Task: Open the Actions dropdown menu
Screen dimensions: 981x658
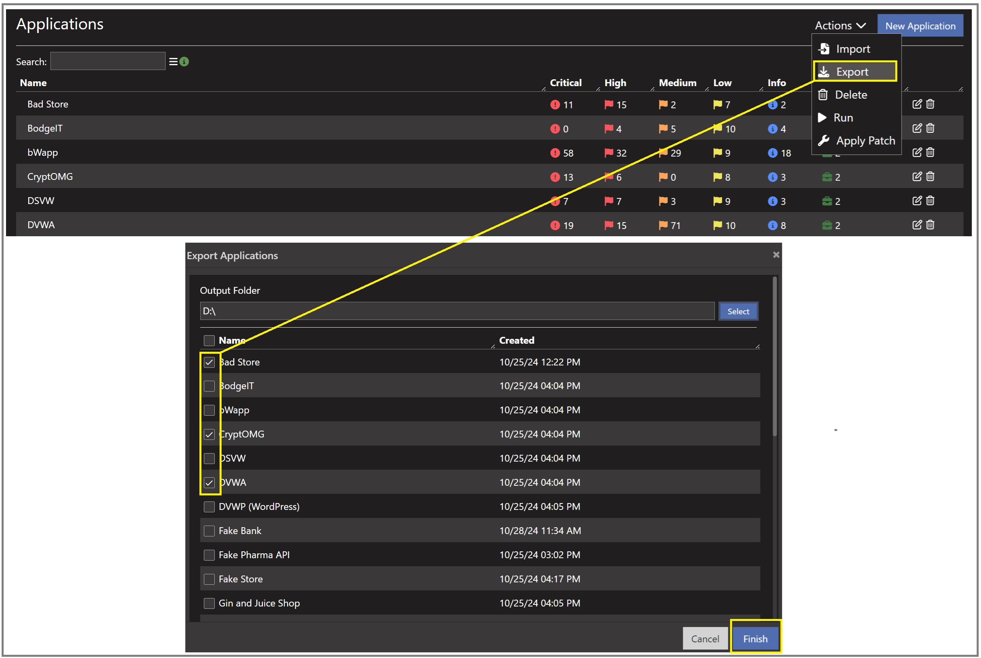Action: click(x=840, y=26)
